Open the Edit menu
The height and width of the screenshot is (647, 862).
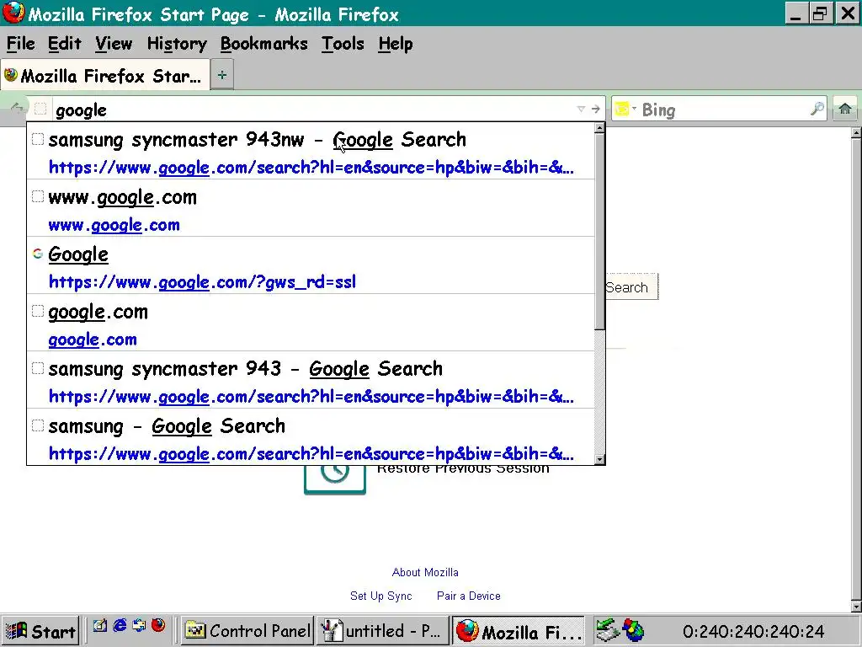64,44
